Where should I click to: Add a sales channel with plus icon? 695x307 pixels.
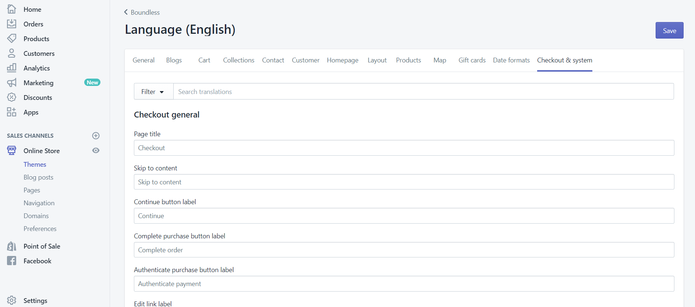[96, 136]
